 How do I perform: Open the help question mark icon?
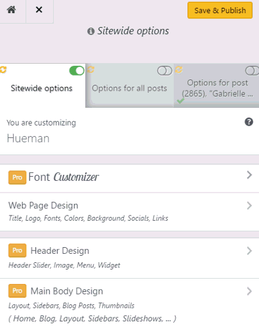(x=249, y=122)
